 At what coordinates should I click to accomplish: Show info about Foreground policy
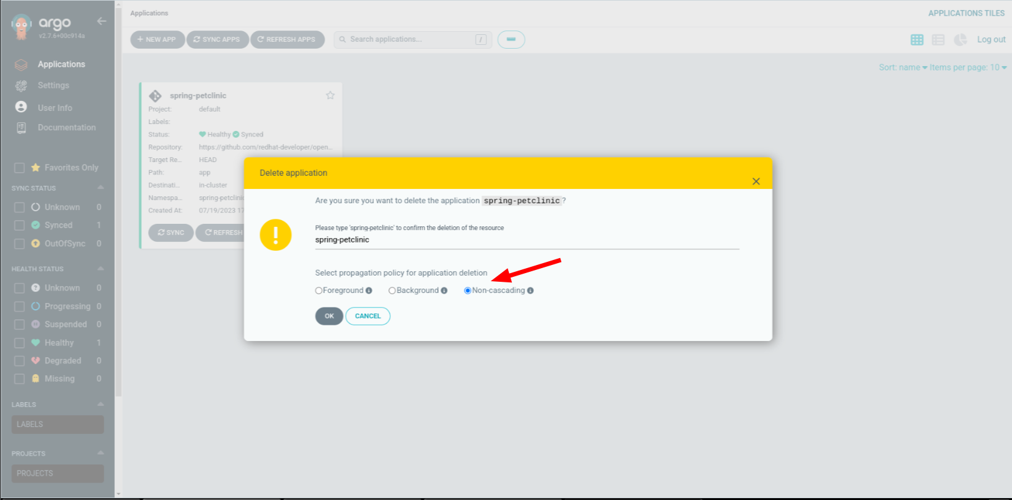(x=369, y=291)
